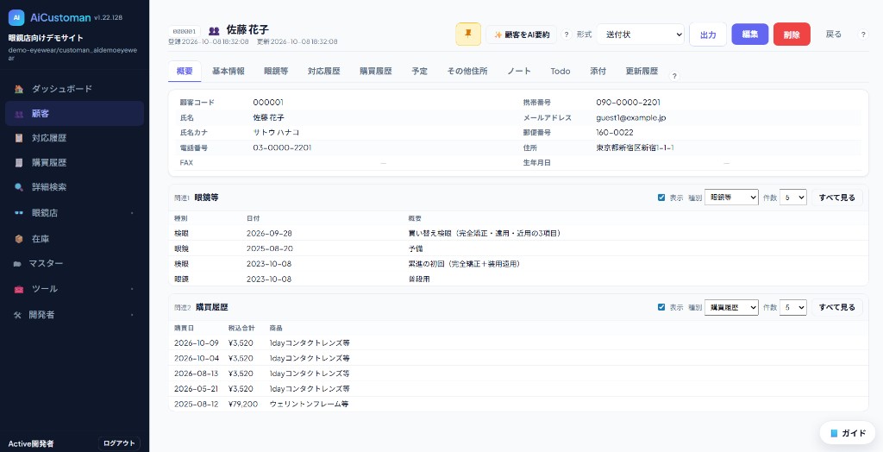Click the 出力 button
883x452 pixels.
[708, 35]
